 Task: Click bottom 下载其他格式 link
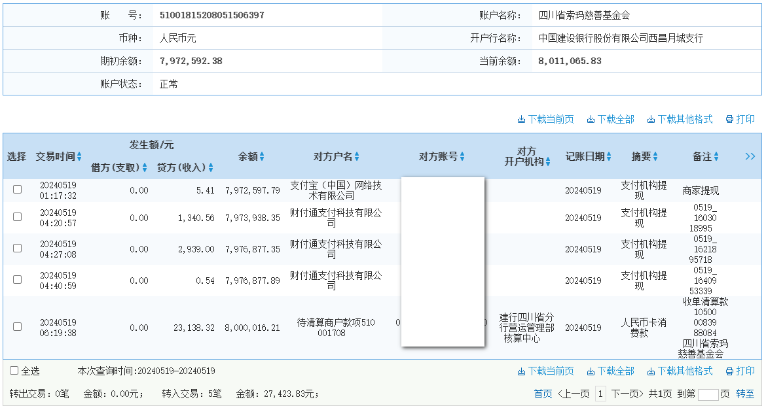(x=680, y=371)
